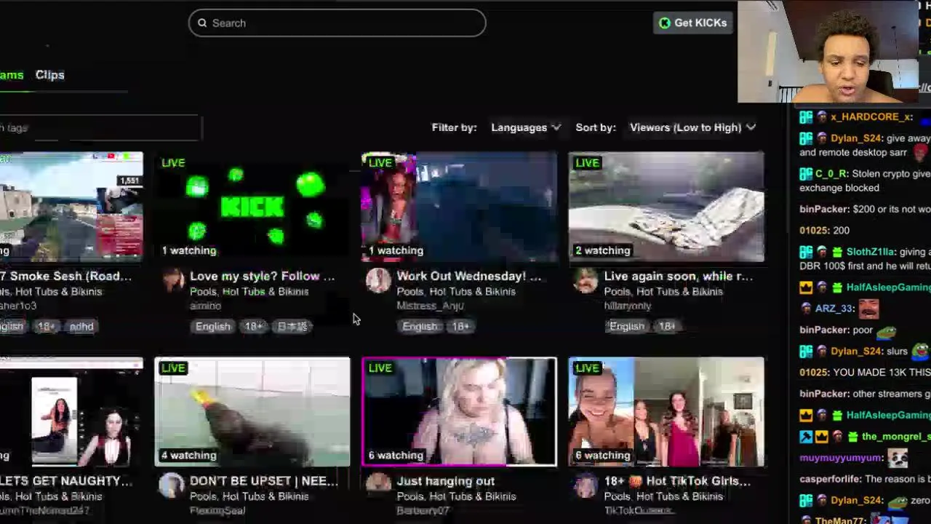
Task: Open avatar beside DON'T BE UPSET stream
Action: coord(172,485)
